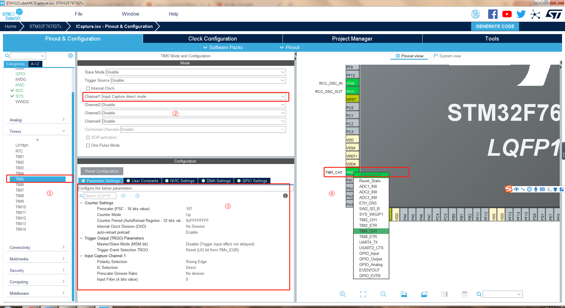Zoom out of the chip pinout
The image size is (565, 308).
383,294
